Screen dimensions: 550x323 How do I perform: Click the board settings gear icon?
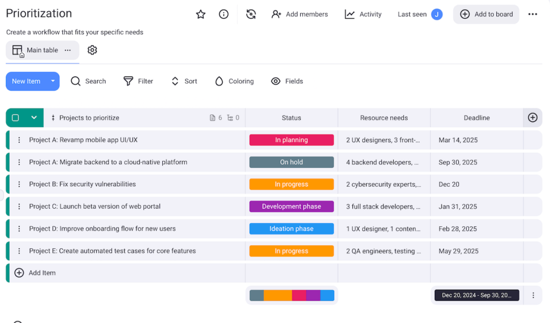pyautogui.click(x=92, y=49)
